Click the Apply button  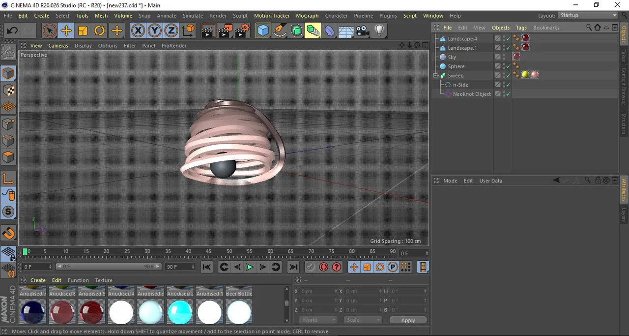click(x=408, y=320)
